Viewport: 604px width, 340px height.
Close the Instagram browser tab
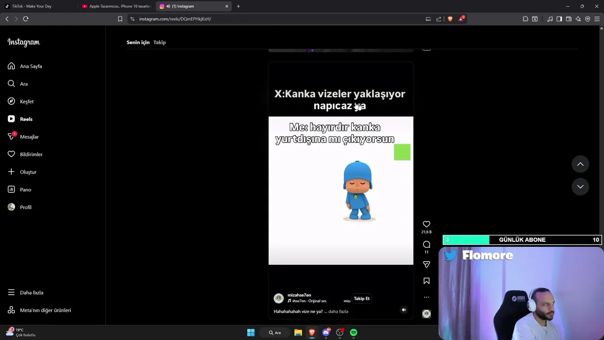[x=226, y=6]
